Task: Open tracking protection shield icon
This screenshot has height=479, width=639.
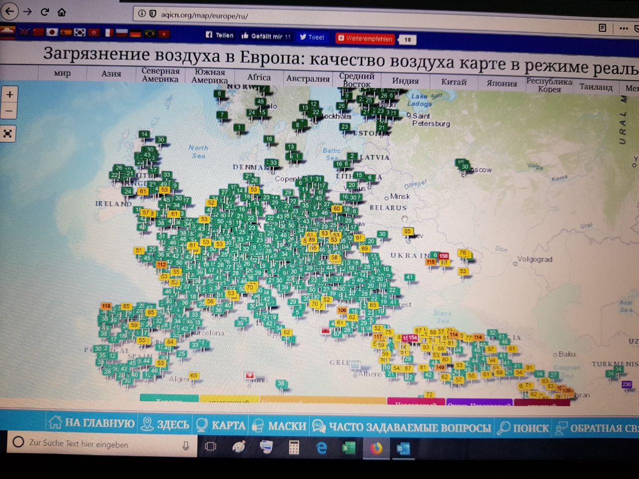Action: point(153,14)
